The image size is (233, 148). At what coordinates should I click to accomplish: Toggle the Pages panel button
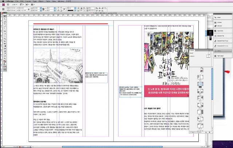point(222,51)
